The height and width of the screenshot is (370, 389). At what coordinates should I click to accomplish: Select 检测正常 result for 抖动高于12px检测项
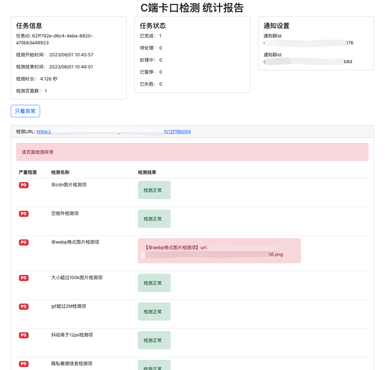point(154,340)
